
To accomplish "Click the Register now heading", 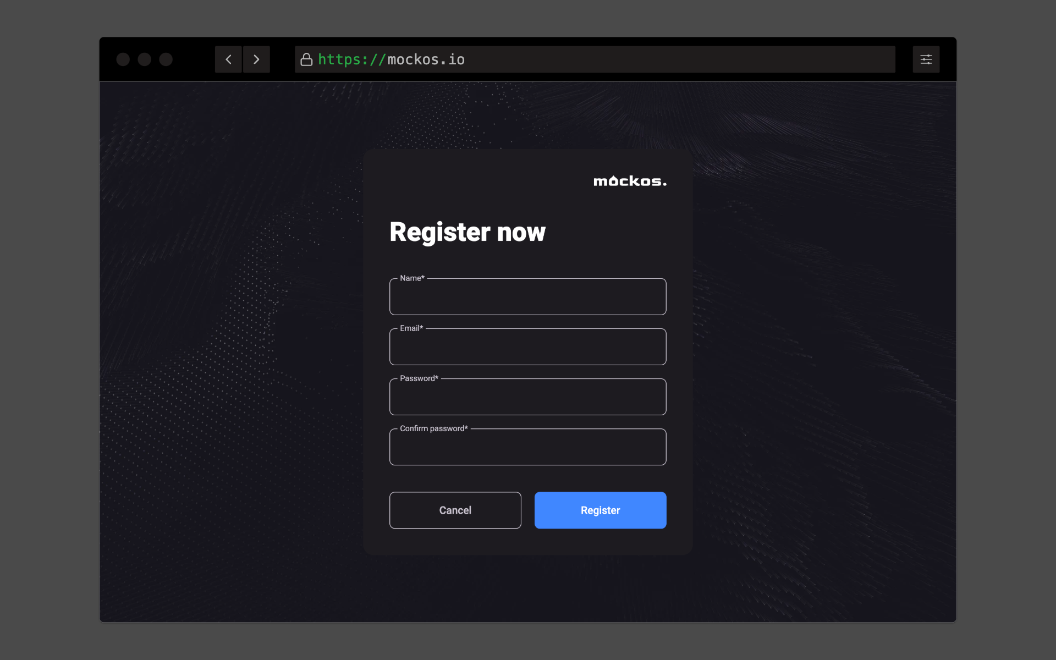I will point(468,232).
